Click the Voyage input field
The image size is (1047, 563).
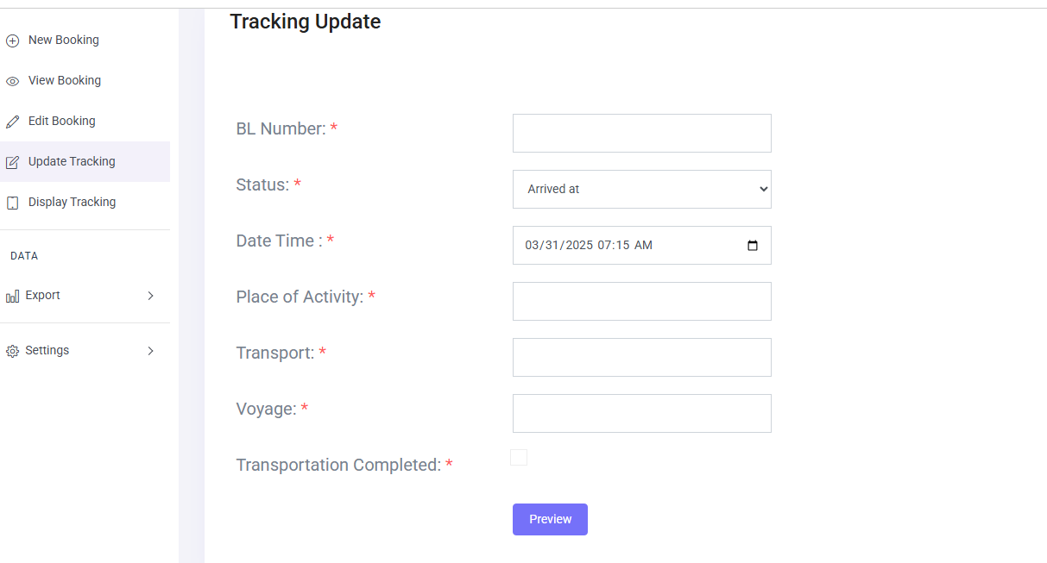[641, 413]
